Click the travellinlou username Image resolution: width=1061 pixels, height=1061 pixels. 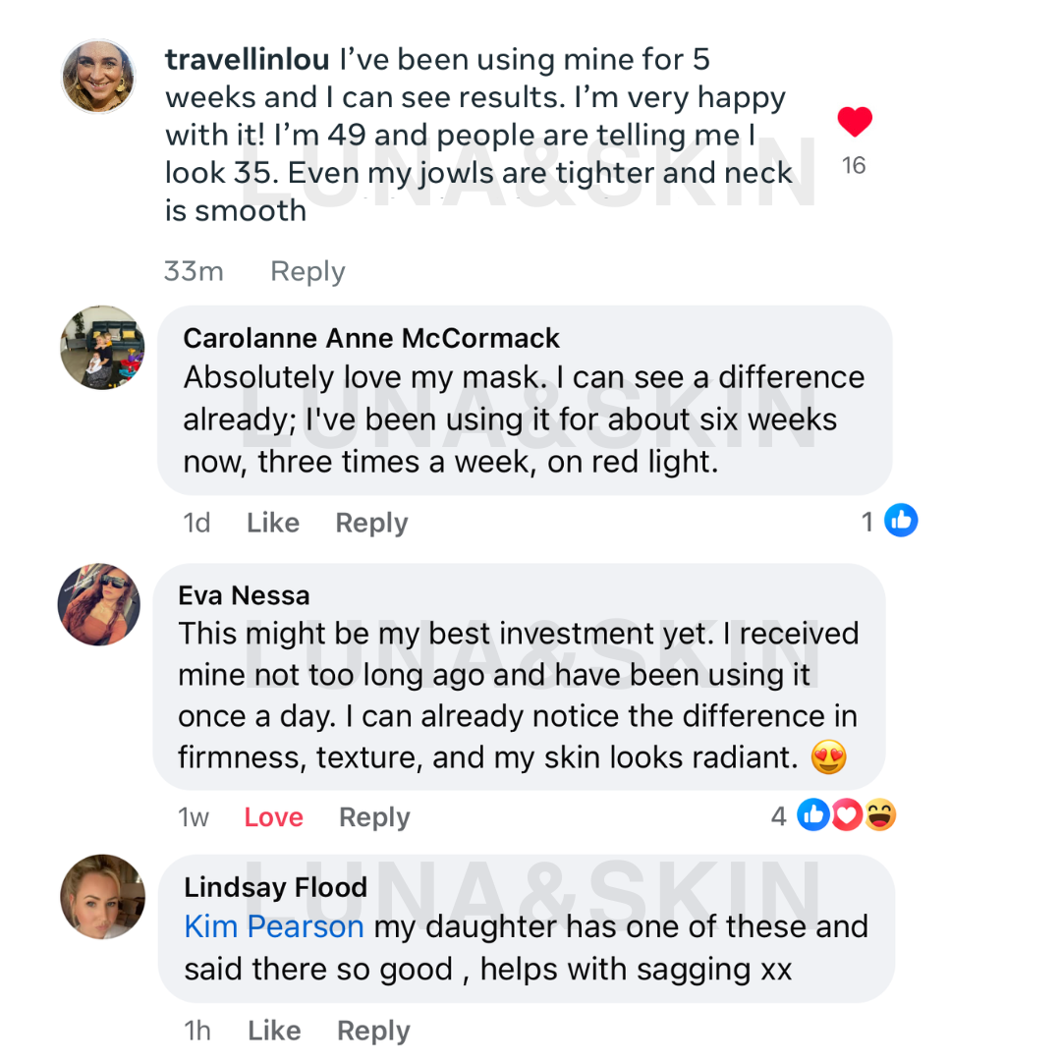248,60
